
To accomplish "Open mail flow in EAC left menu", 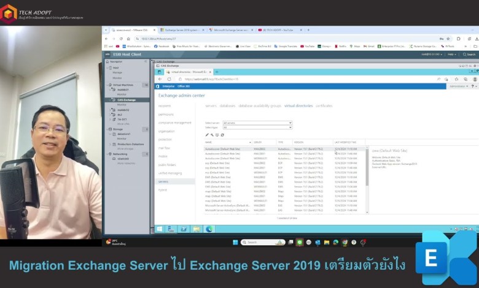I will (164, 148).
